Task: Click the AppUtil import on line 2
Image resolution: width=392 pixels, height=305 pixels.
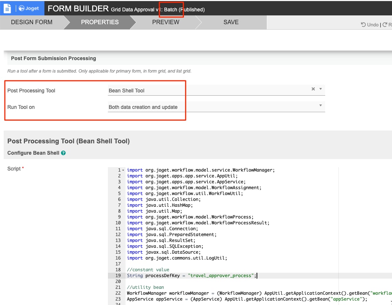Action: tap(182, 176)
